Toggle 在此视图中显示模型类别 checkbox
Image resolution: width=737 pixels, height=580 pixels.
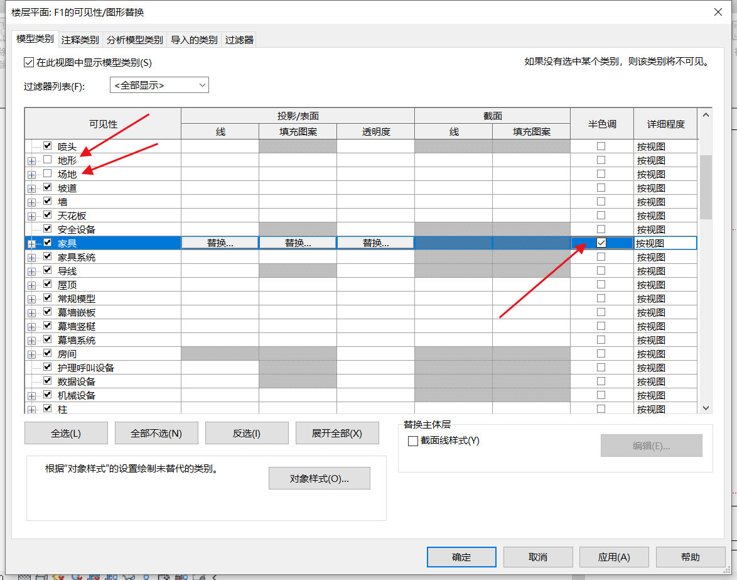click(28, 62)
